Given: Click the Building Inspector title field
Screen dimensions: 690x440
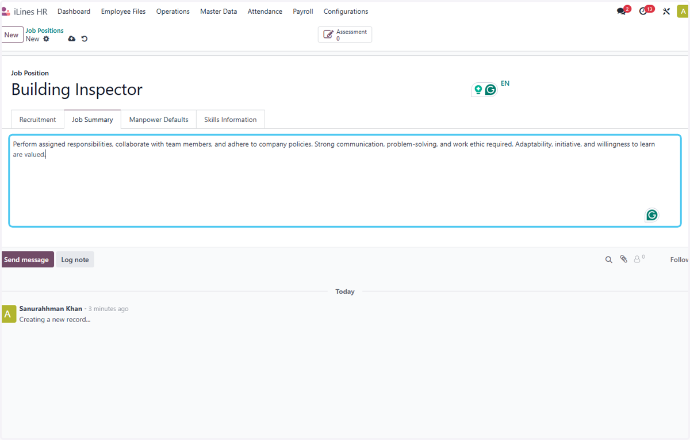Looking at the screenshot, I should pyautogui.click(x=77, y=90).
